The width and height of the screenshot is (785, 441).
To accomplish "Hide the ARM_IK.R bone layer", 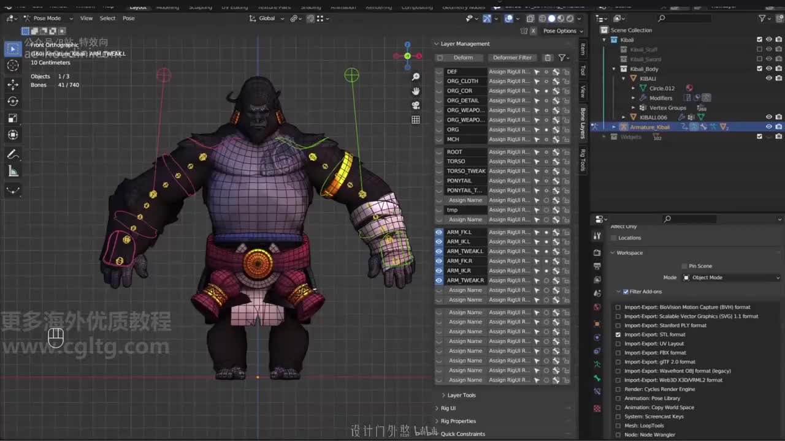I will pyautogui.click(x=439, y=271).
